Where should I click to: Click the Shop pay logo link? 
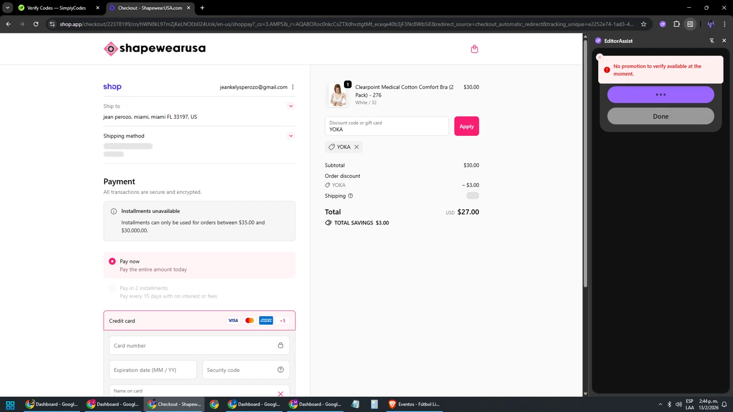(x=112, y=87)
